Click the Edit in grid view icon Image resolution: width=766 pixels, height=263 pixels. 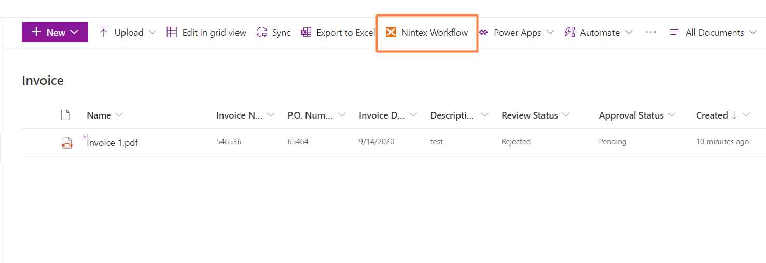pos(172,32)
